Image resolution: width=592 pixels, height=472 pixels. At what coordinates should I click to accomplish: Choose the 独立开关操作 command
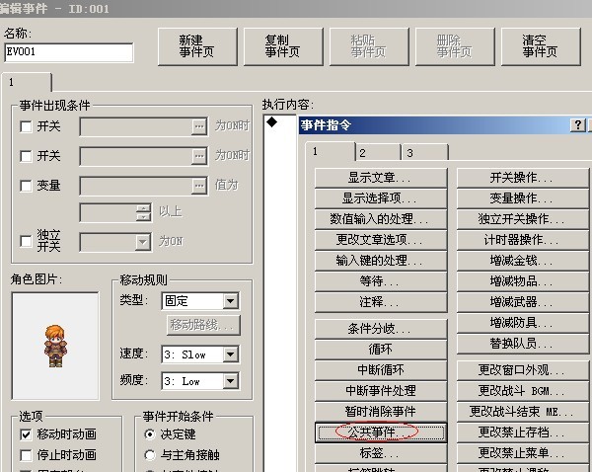point(523,219)
